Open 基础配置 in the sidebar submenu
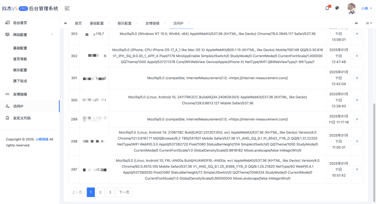This screenshot has width=376, height=204. 20,48
